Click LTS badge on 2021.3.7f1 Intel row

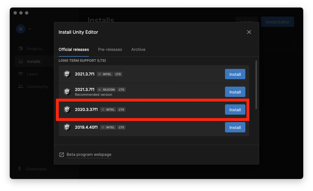pos(118,74)
